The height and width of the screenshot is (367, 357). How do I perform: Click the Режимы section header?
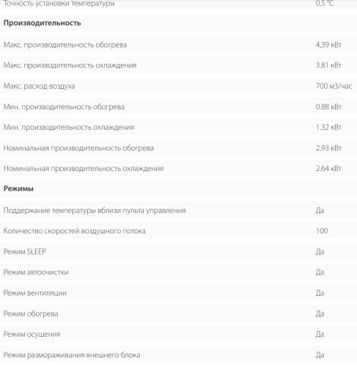tap(18, 189)
